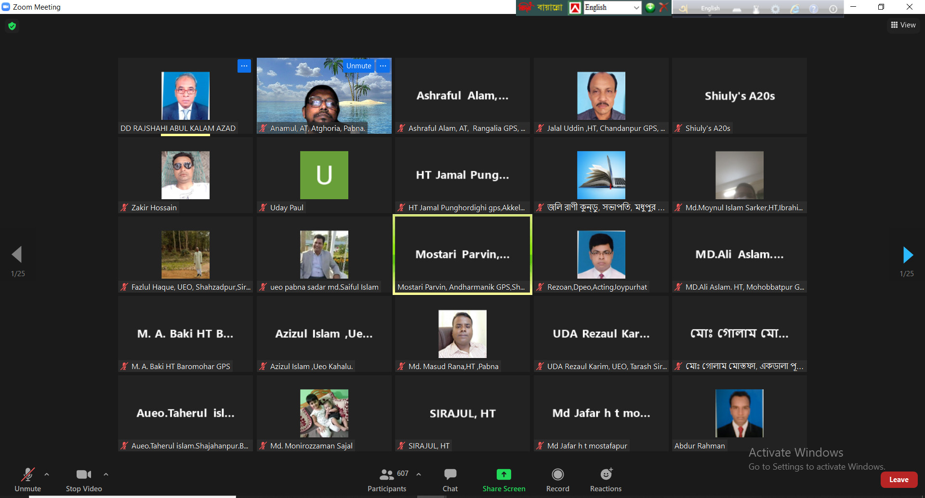Click the green down-arrow button in Bijoy bar
925x498 pixels.
point(650,7)
